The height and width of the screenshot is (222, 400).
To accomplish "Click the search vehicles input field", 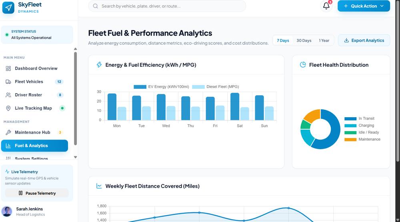I will click(x=167, y=6).
